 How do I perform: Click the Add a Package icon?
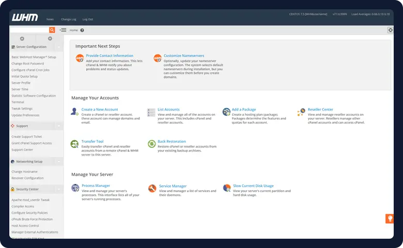coord(226,112)
